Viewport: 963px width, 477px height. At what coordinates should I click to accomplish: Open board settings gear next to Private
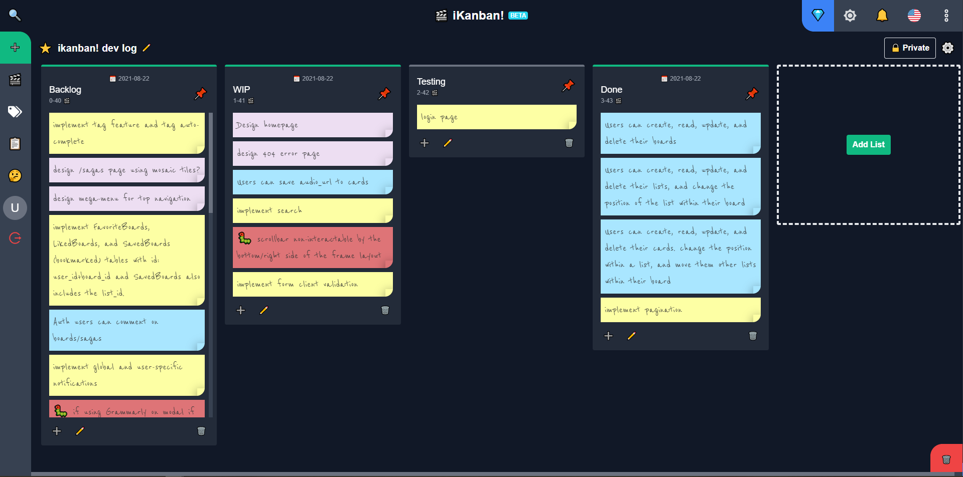[948, 48]
